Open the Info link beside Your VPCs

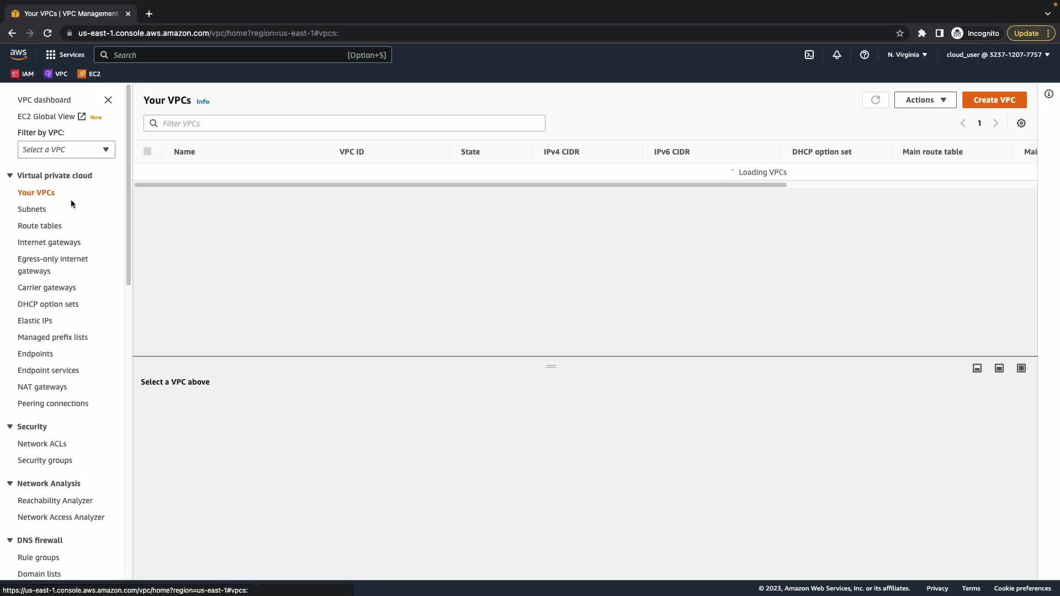(x=203, y=102)
